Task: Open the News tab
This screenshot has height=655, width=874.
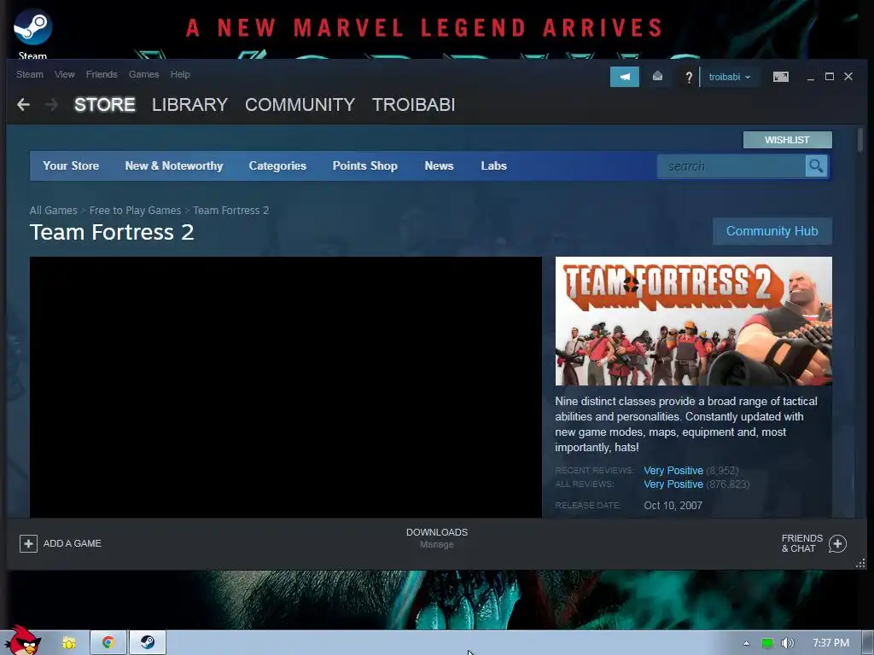Action: pos(440,166)
